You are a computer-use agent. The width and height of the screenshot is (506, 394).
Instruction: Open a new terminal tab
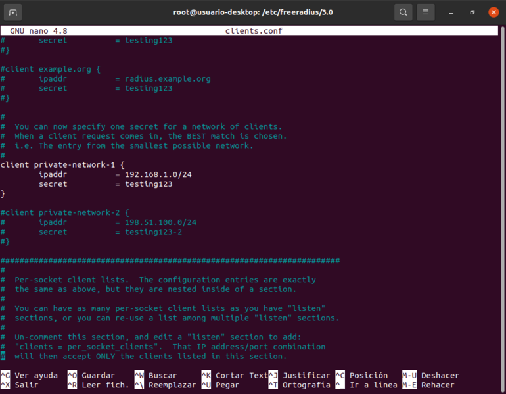click(12, 12)
